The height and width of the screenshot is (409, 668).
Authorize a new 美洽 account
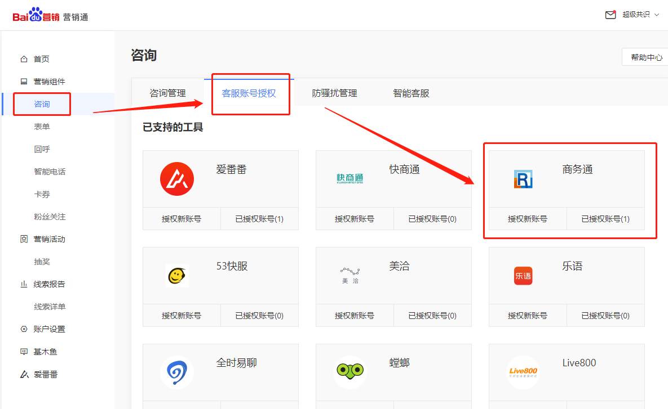[x=355, y=316]
